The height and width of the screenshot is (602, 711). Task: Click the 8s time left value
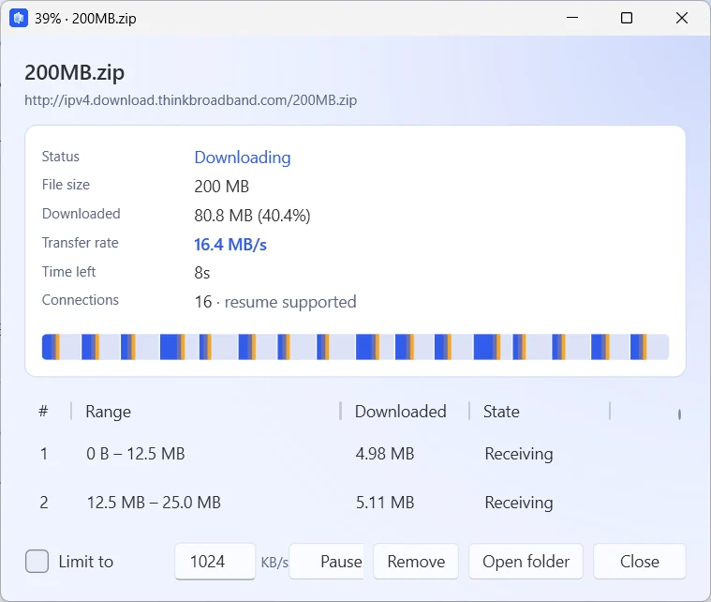[202, 273]
